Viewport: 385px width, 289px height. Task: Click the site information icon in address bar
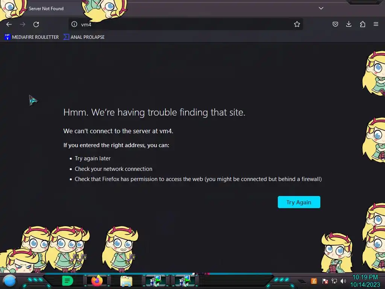coord(74,24)
